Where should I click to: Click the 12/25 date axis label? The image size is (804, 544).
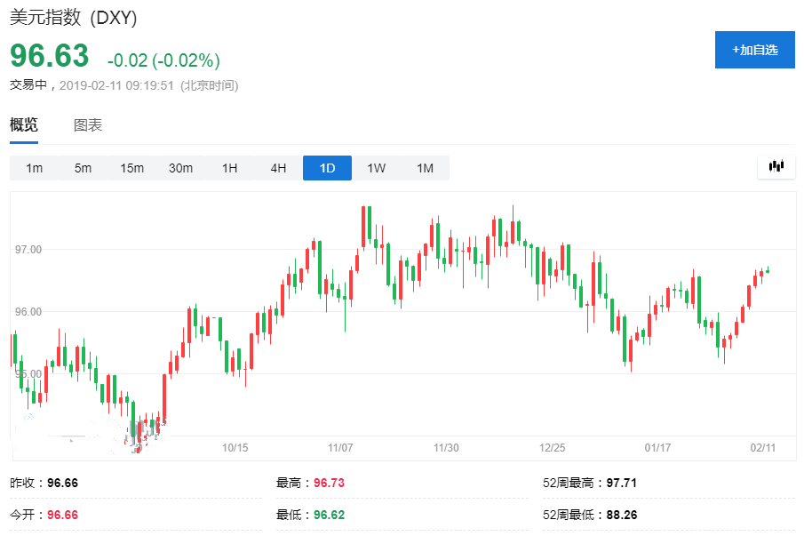click(x=552, y=447)
